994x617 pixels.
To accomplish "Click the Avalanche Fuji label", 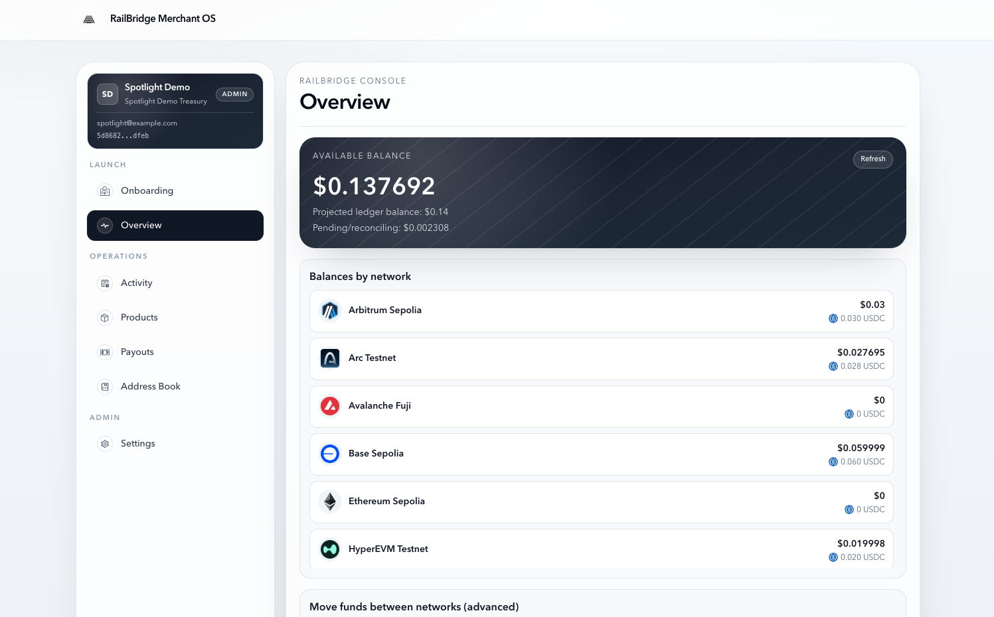I will 380,406.
